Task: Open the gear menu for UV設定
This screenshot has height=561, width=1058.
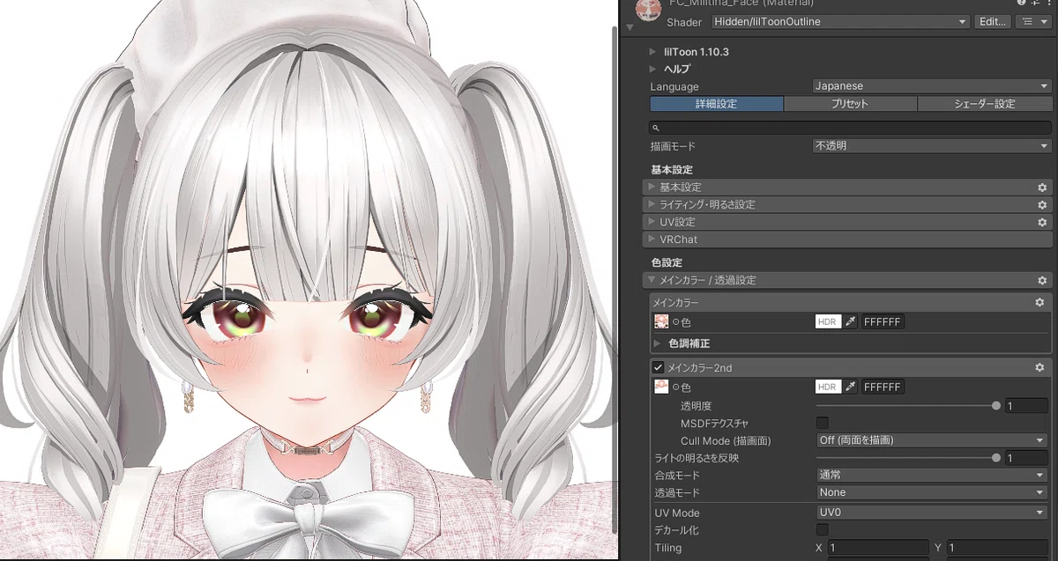Action: click(x=1042, y=222)
